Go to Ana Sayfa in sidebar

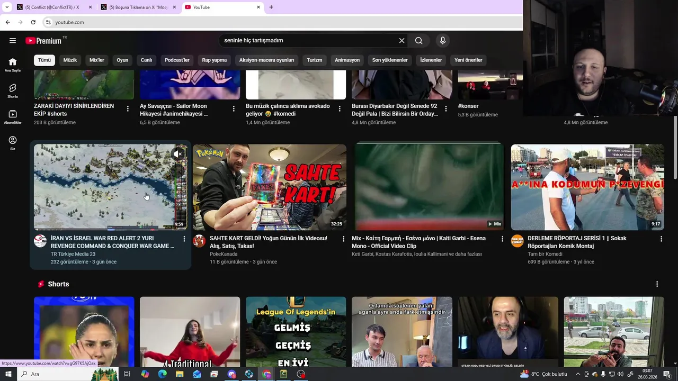coord(13,65)
